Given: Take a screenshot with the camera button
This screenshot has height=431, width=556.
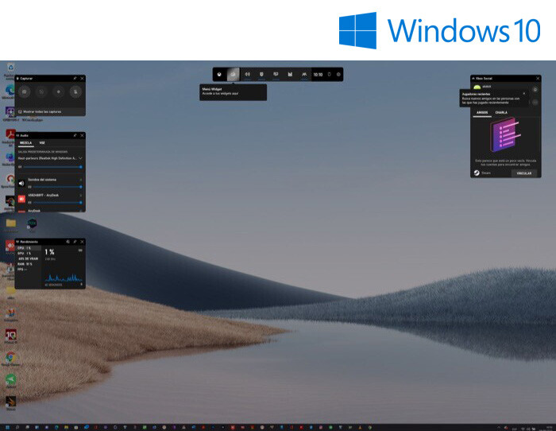Looking at the screenshot, I should 25,92.
